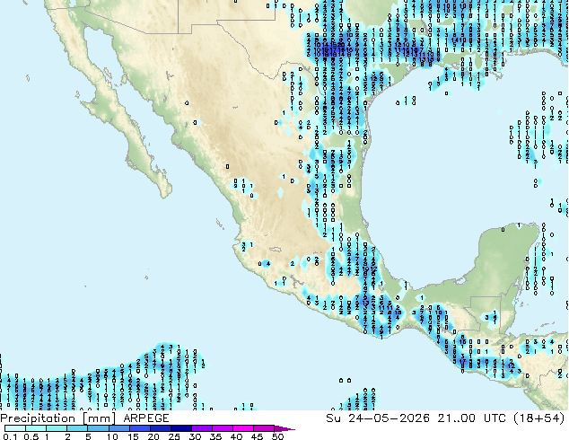Image resolution: width=569 pixels, height=440 pixels.
Task: Click the legend value "50"
Action: click(278, 436)
